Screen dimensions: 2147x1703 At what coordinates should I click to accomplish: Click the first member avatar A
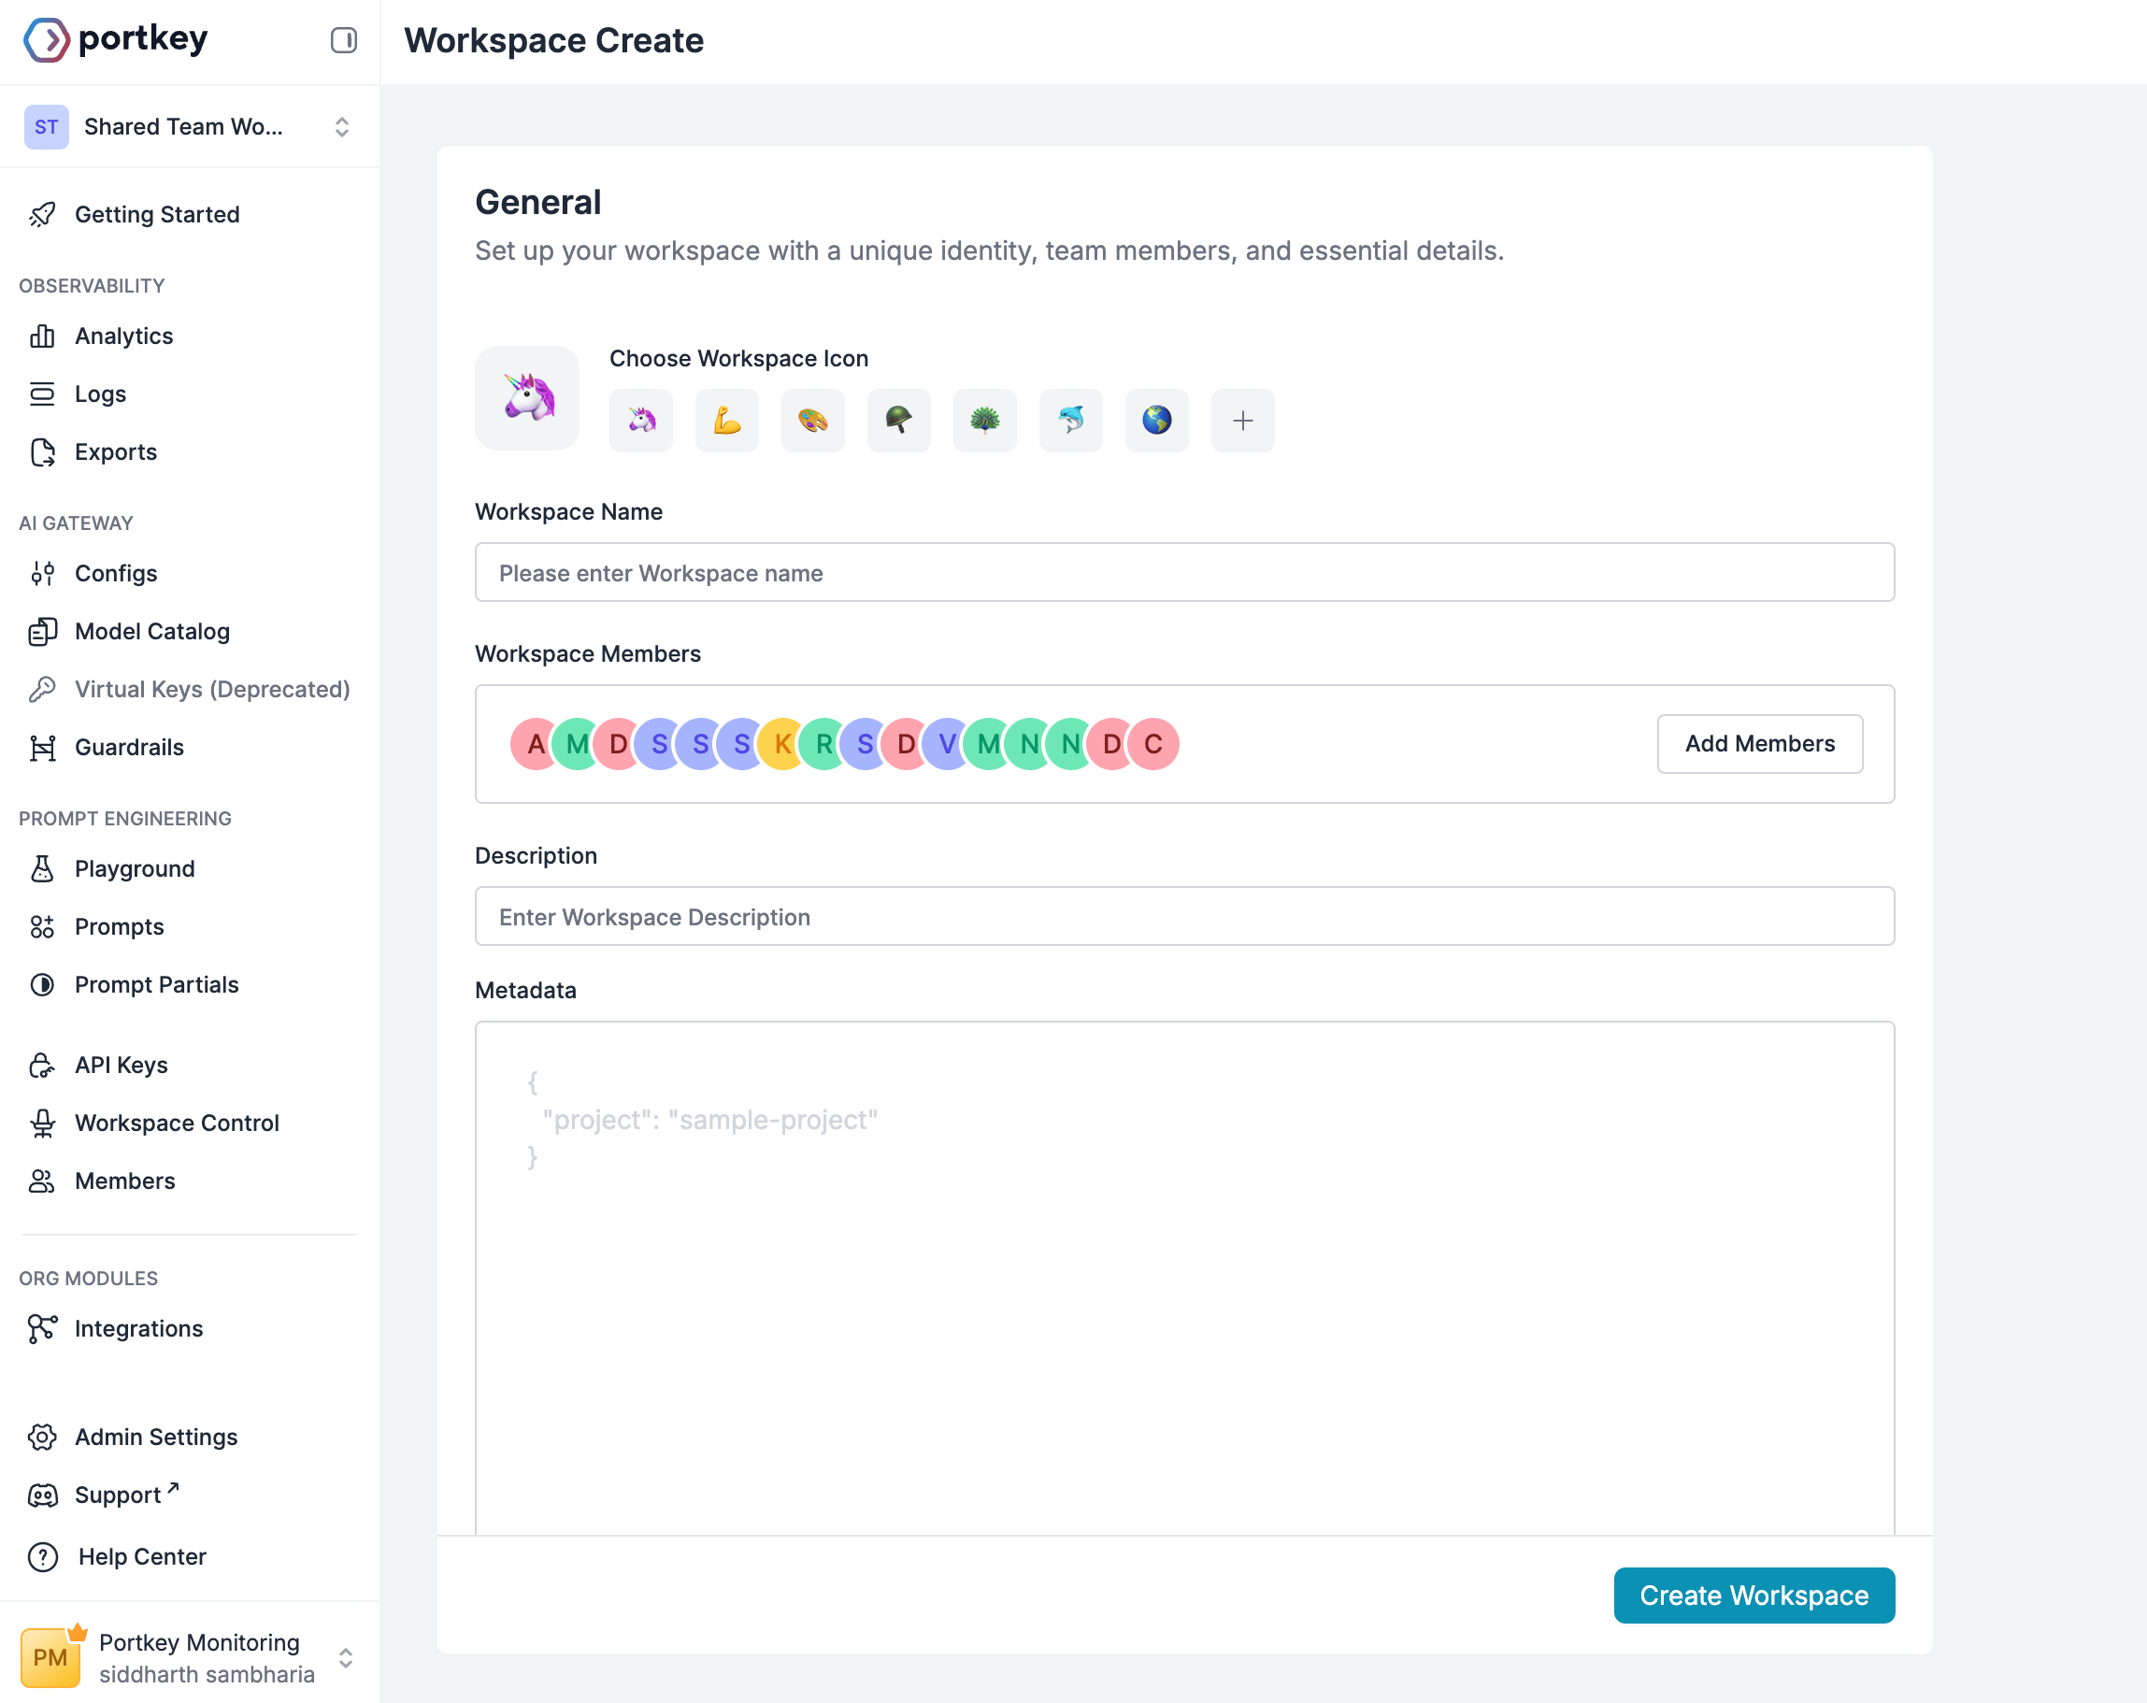pyautogui.click(x=536, y=744)
